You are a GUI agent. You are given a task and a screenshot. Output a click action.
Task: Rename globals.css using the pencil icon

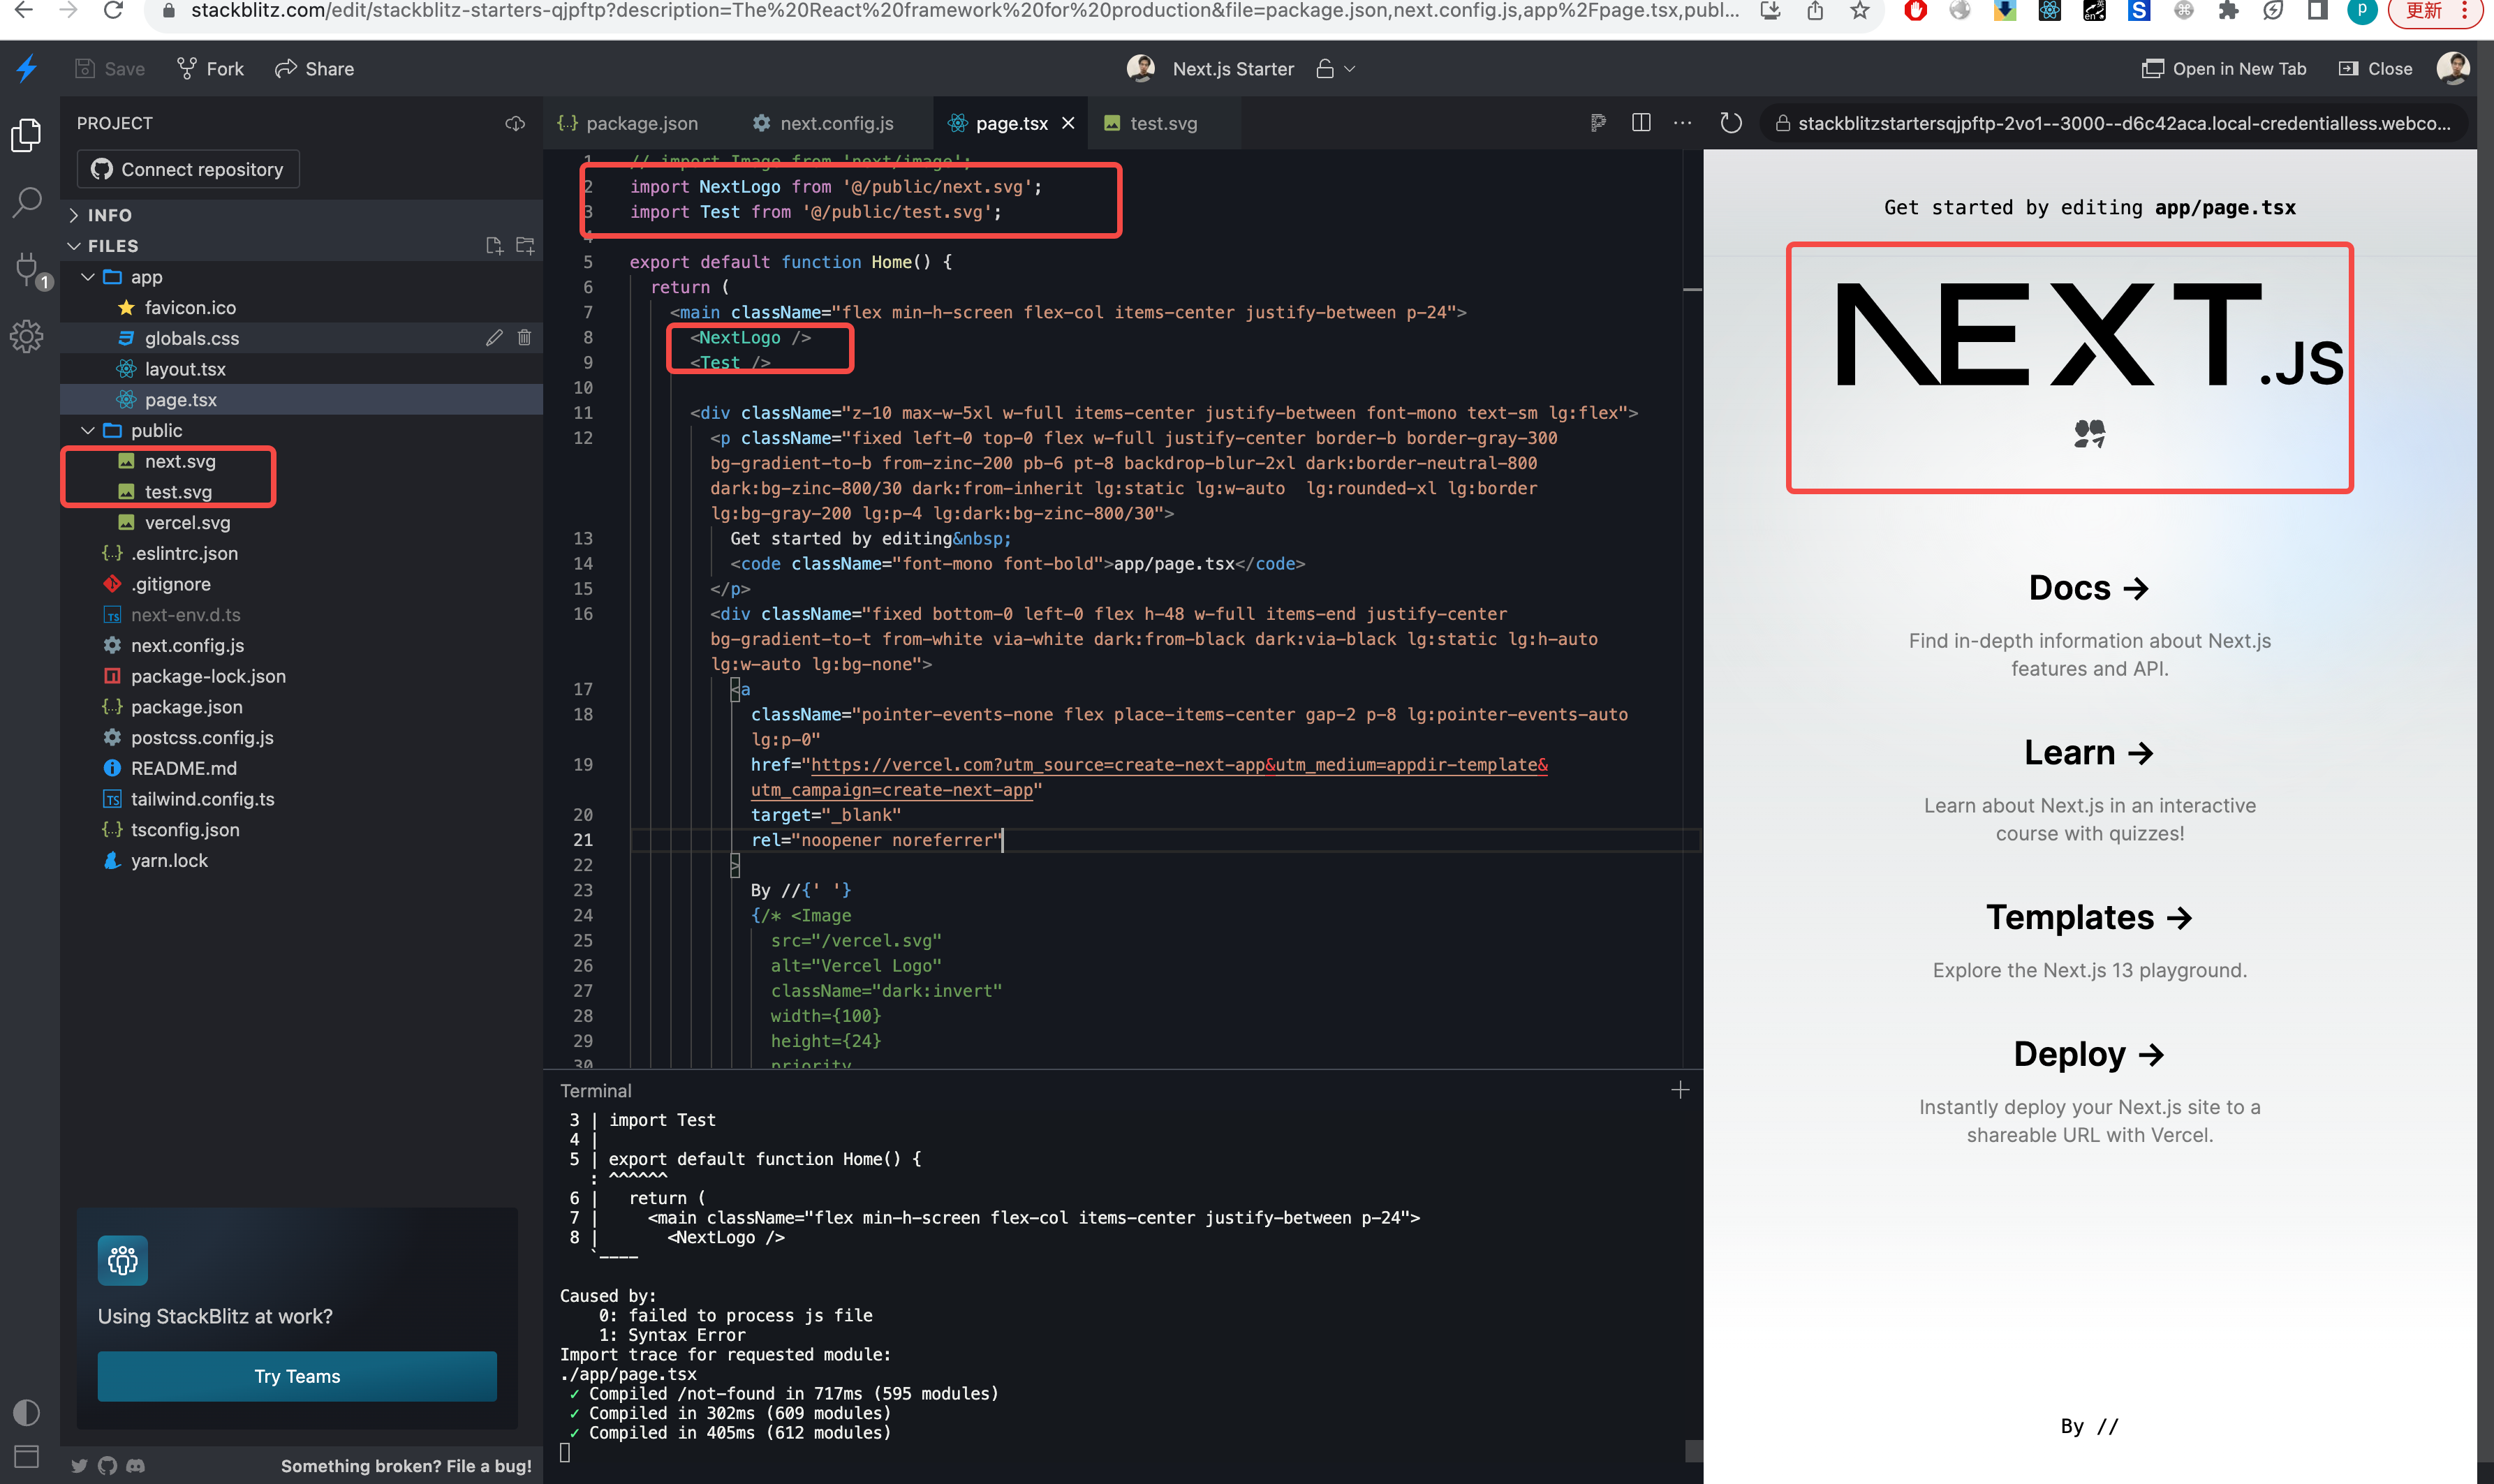click(495, 337)
